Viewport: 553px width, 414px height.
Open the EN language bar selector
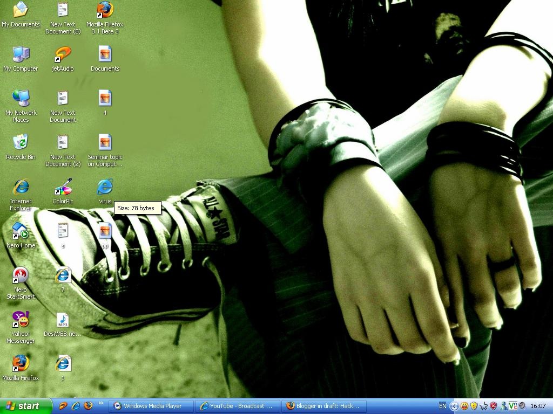[x=443, y=406]
